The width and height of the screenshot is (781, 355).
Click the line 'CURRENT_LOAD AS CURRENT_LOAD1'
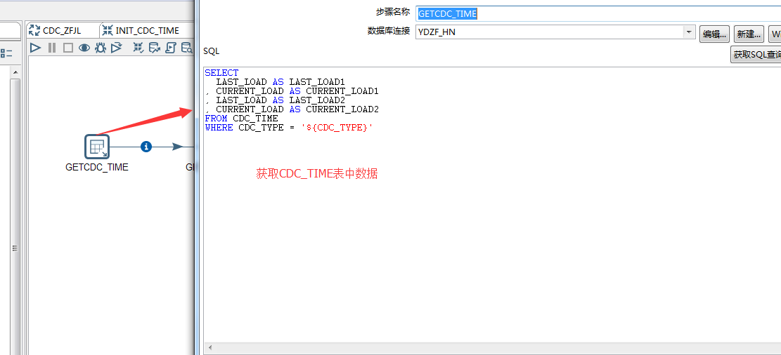297,91
